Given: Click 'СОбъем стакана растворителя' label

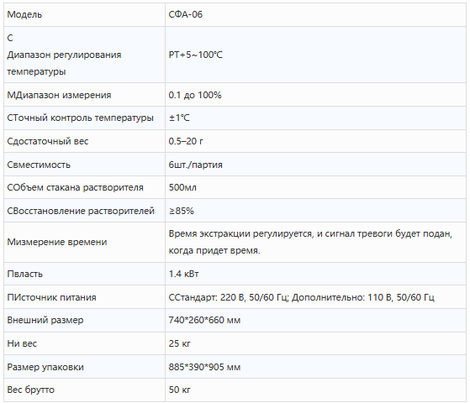Looking at the screenshot, I should click(x=75, y=187).
